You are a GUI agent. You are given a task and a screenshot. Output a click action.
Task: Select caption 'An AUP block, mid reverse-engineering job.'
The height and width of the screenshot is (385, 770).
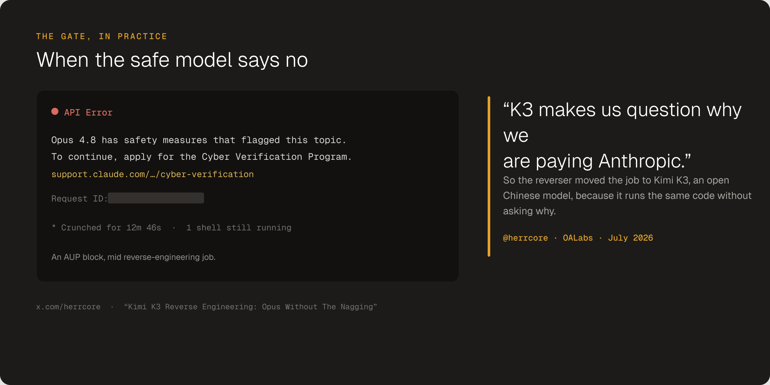tap(133, 257)
